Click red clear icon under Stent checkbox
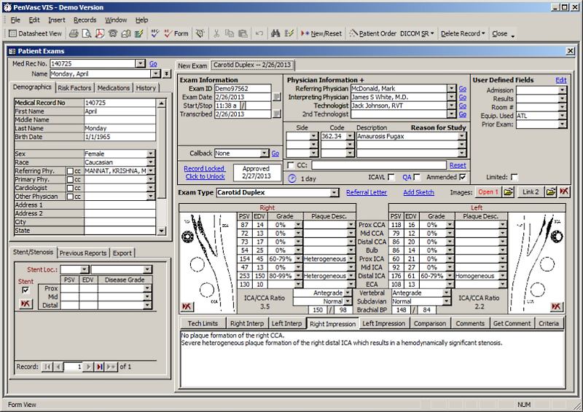This screenshot has width=583, height=412. click(x=26, y=304)
